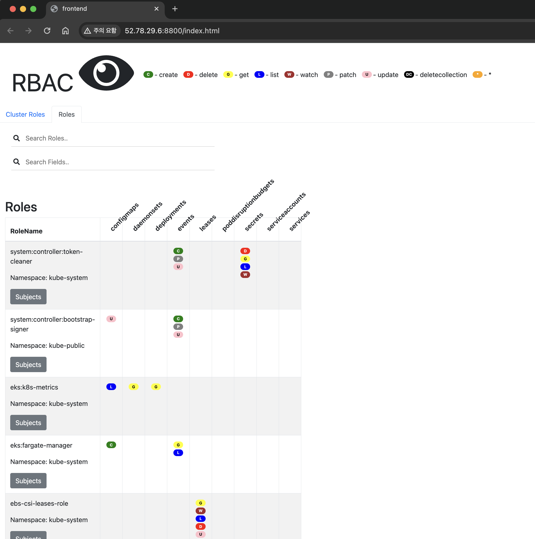Click the Search Roles magnifier icon
Screen dimensions: 535x539
coord(17,138)
